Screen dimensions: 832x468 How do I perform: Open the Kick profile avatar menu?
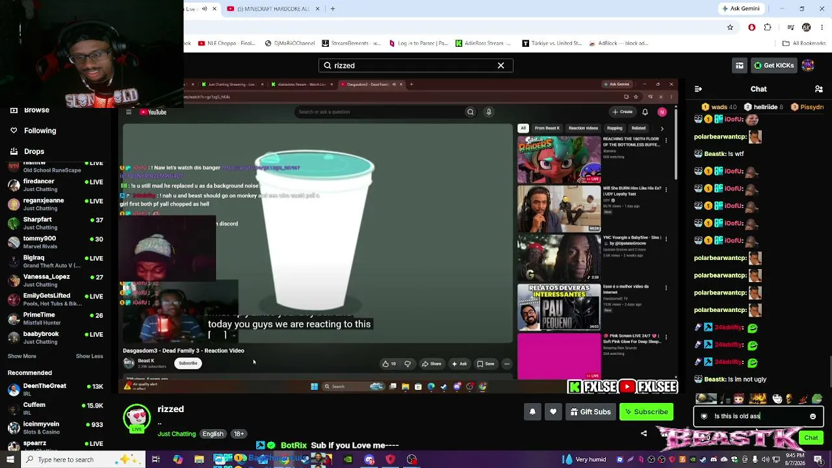(x=808, y=65)
